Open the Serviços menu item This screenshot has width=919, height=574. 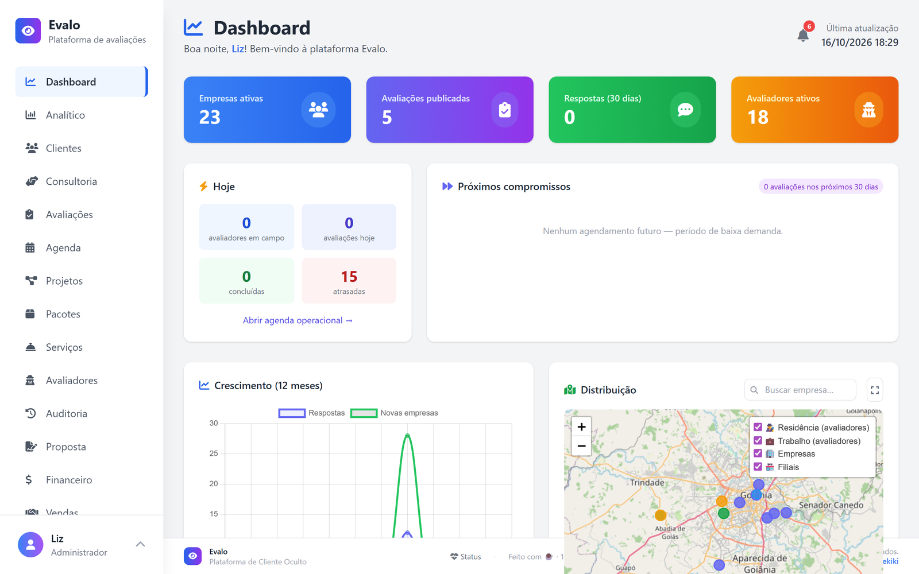click(82, 347)
